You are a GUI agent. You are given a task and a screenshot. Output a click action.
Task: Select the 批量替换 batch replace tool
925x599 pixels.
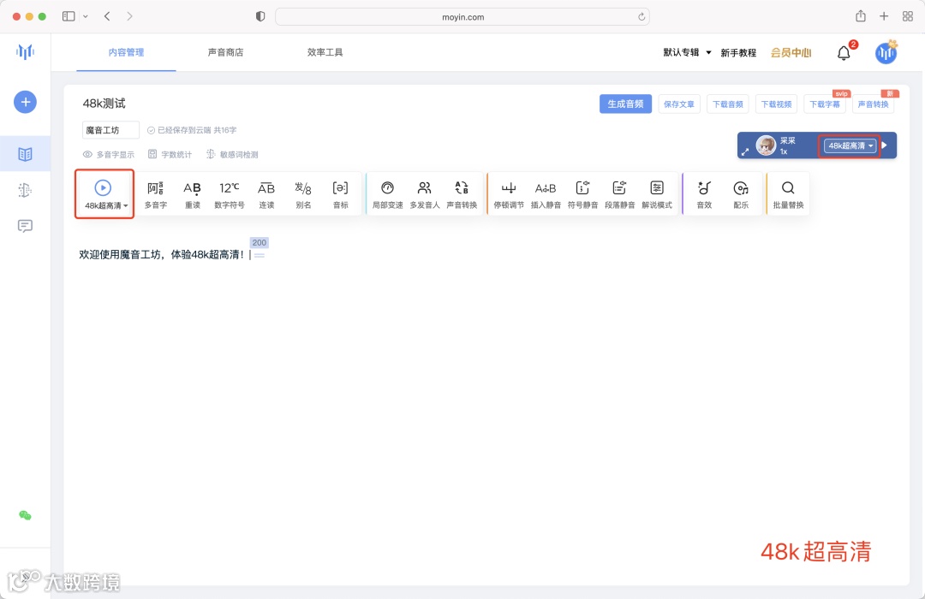pyautogui.click(x=788, y=193)
